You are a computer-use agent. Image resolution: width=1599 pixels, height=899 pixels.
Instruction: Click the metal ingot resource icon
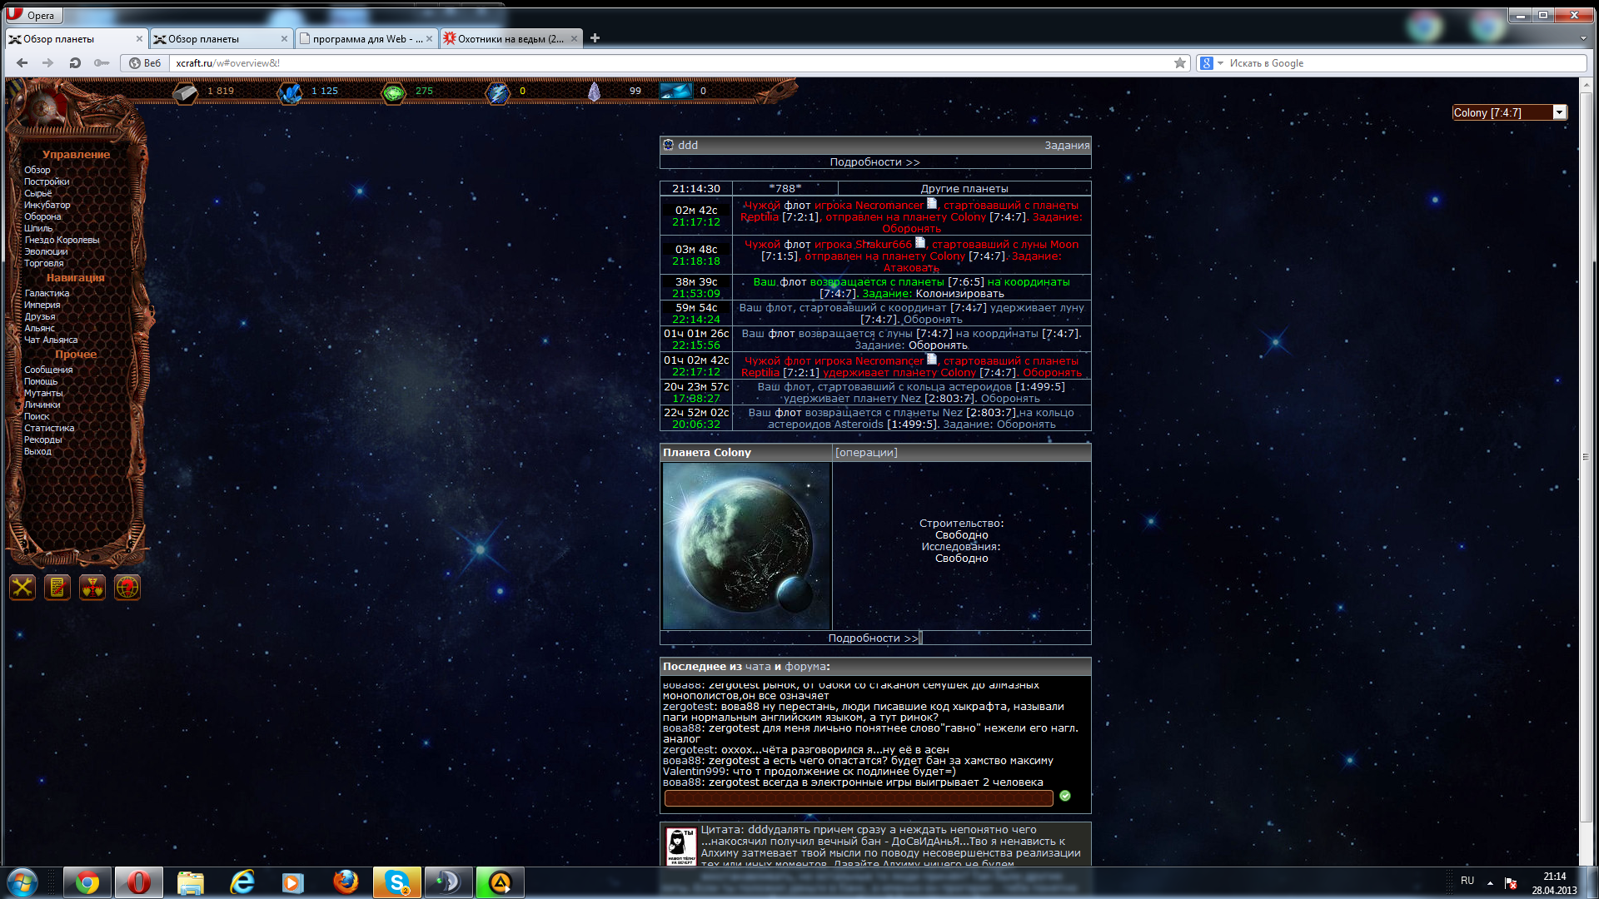click(x=185, y=92)
